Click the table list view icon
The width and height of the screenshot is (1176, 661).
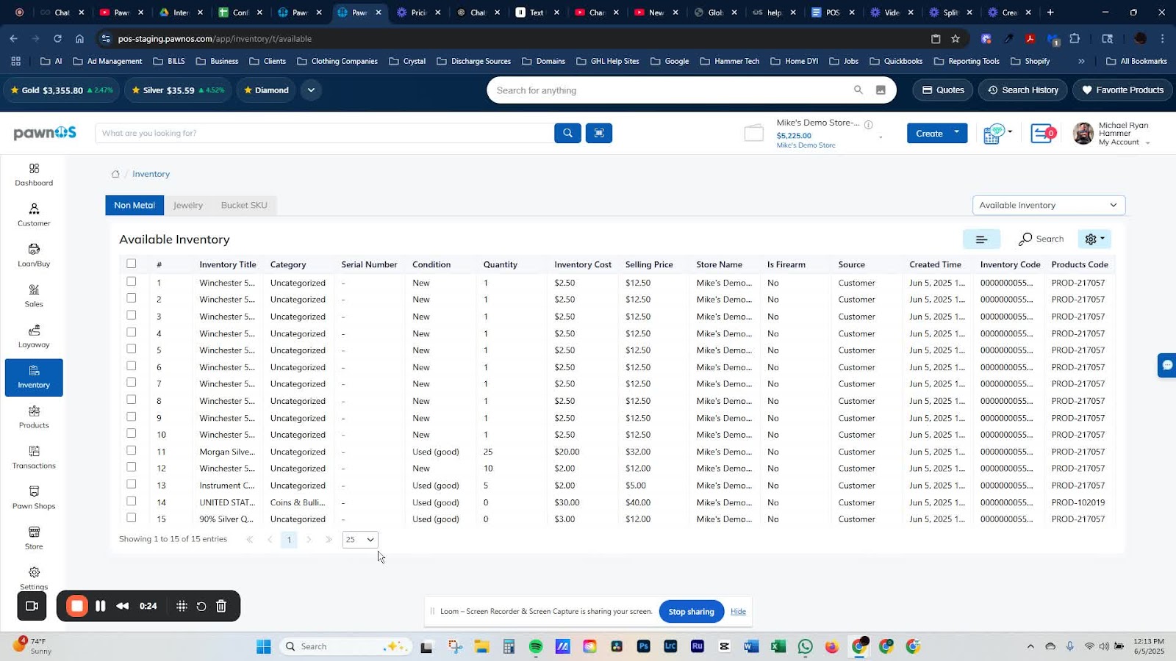[x=981, y=239]
